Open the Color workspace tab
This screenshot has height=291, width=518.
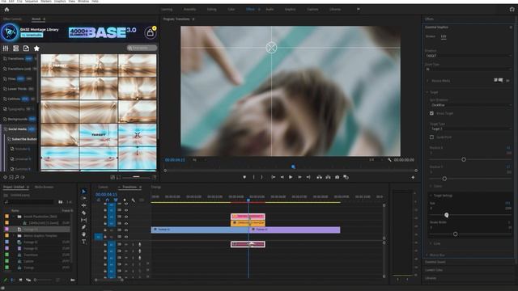231,9
